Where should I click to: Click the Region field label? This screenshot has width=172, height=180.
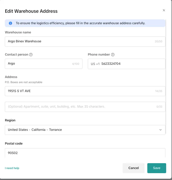[10, 120]
